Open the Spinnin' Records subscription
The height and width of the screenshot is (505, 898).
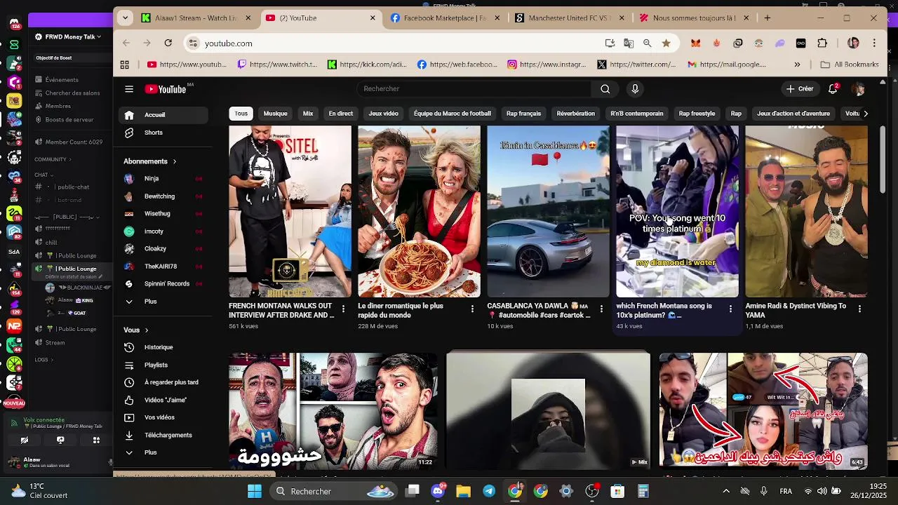[167, 284]
